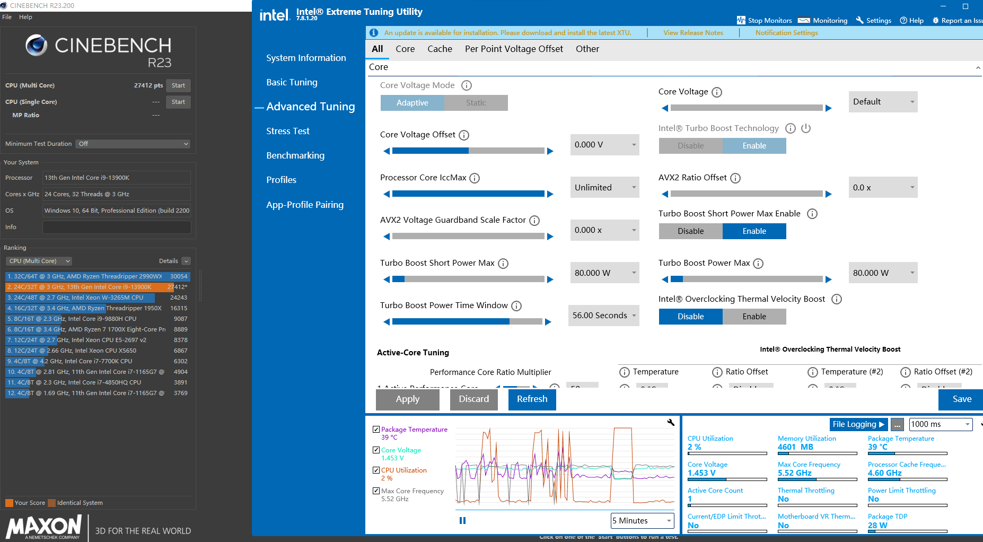Screen dimensions: 983x542
Task: Click Turbo Boost Short Power Max info icon
Action: point(503,264)
